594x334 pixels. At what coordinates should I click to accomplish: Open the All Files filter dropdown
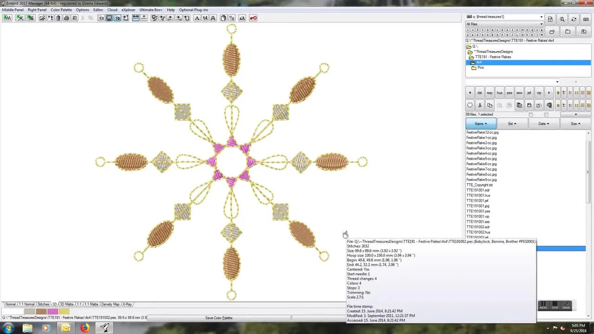(x=541, y=24)
